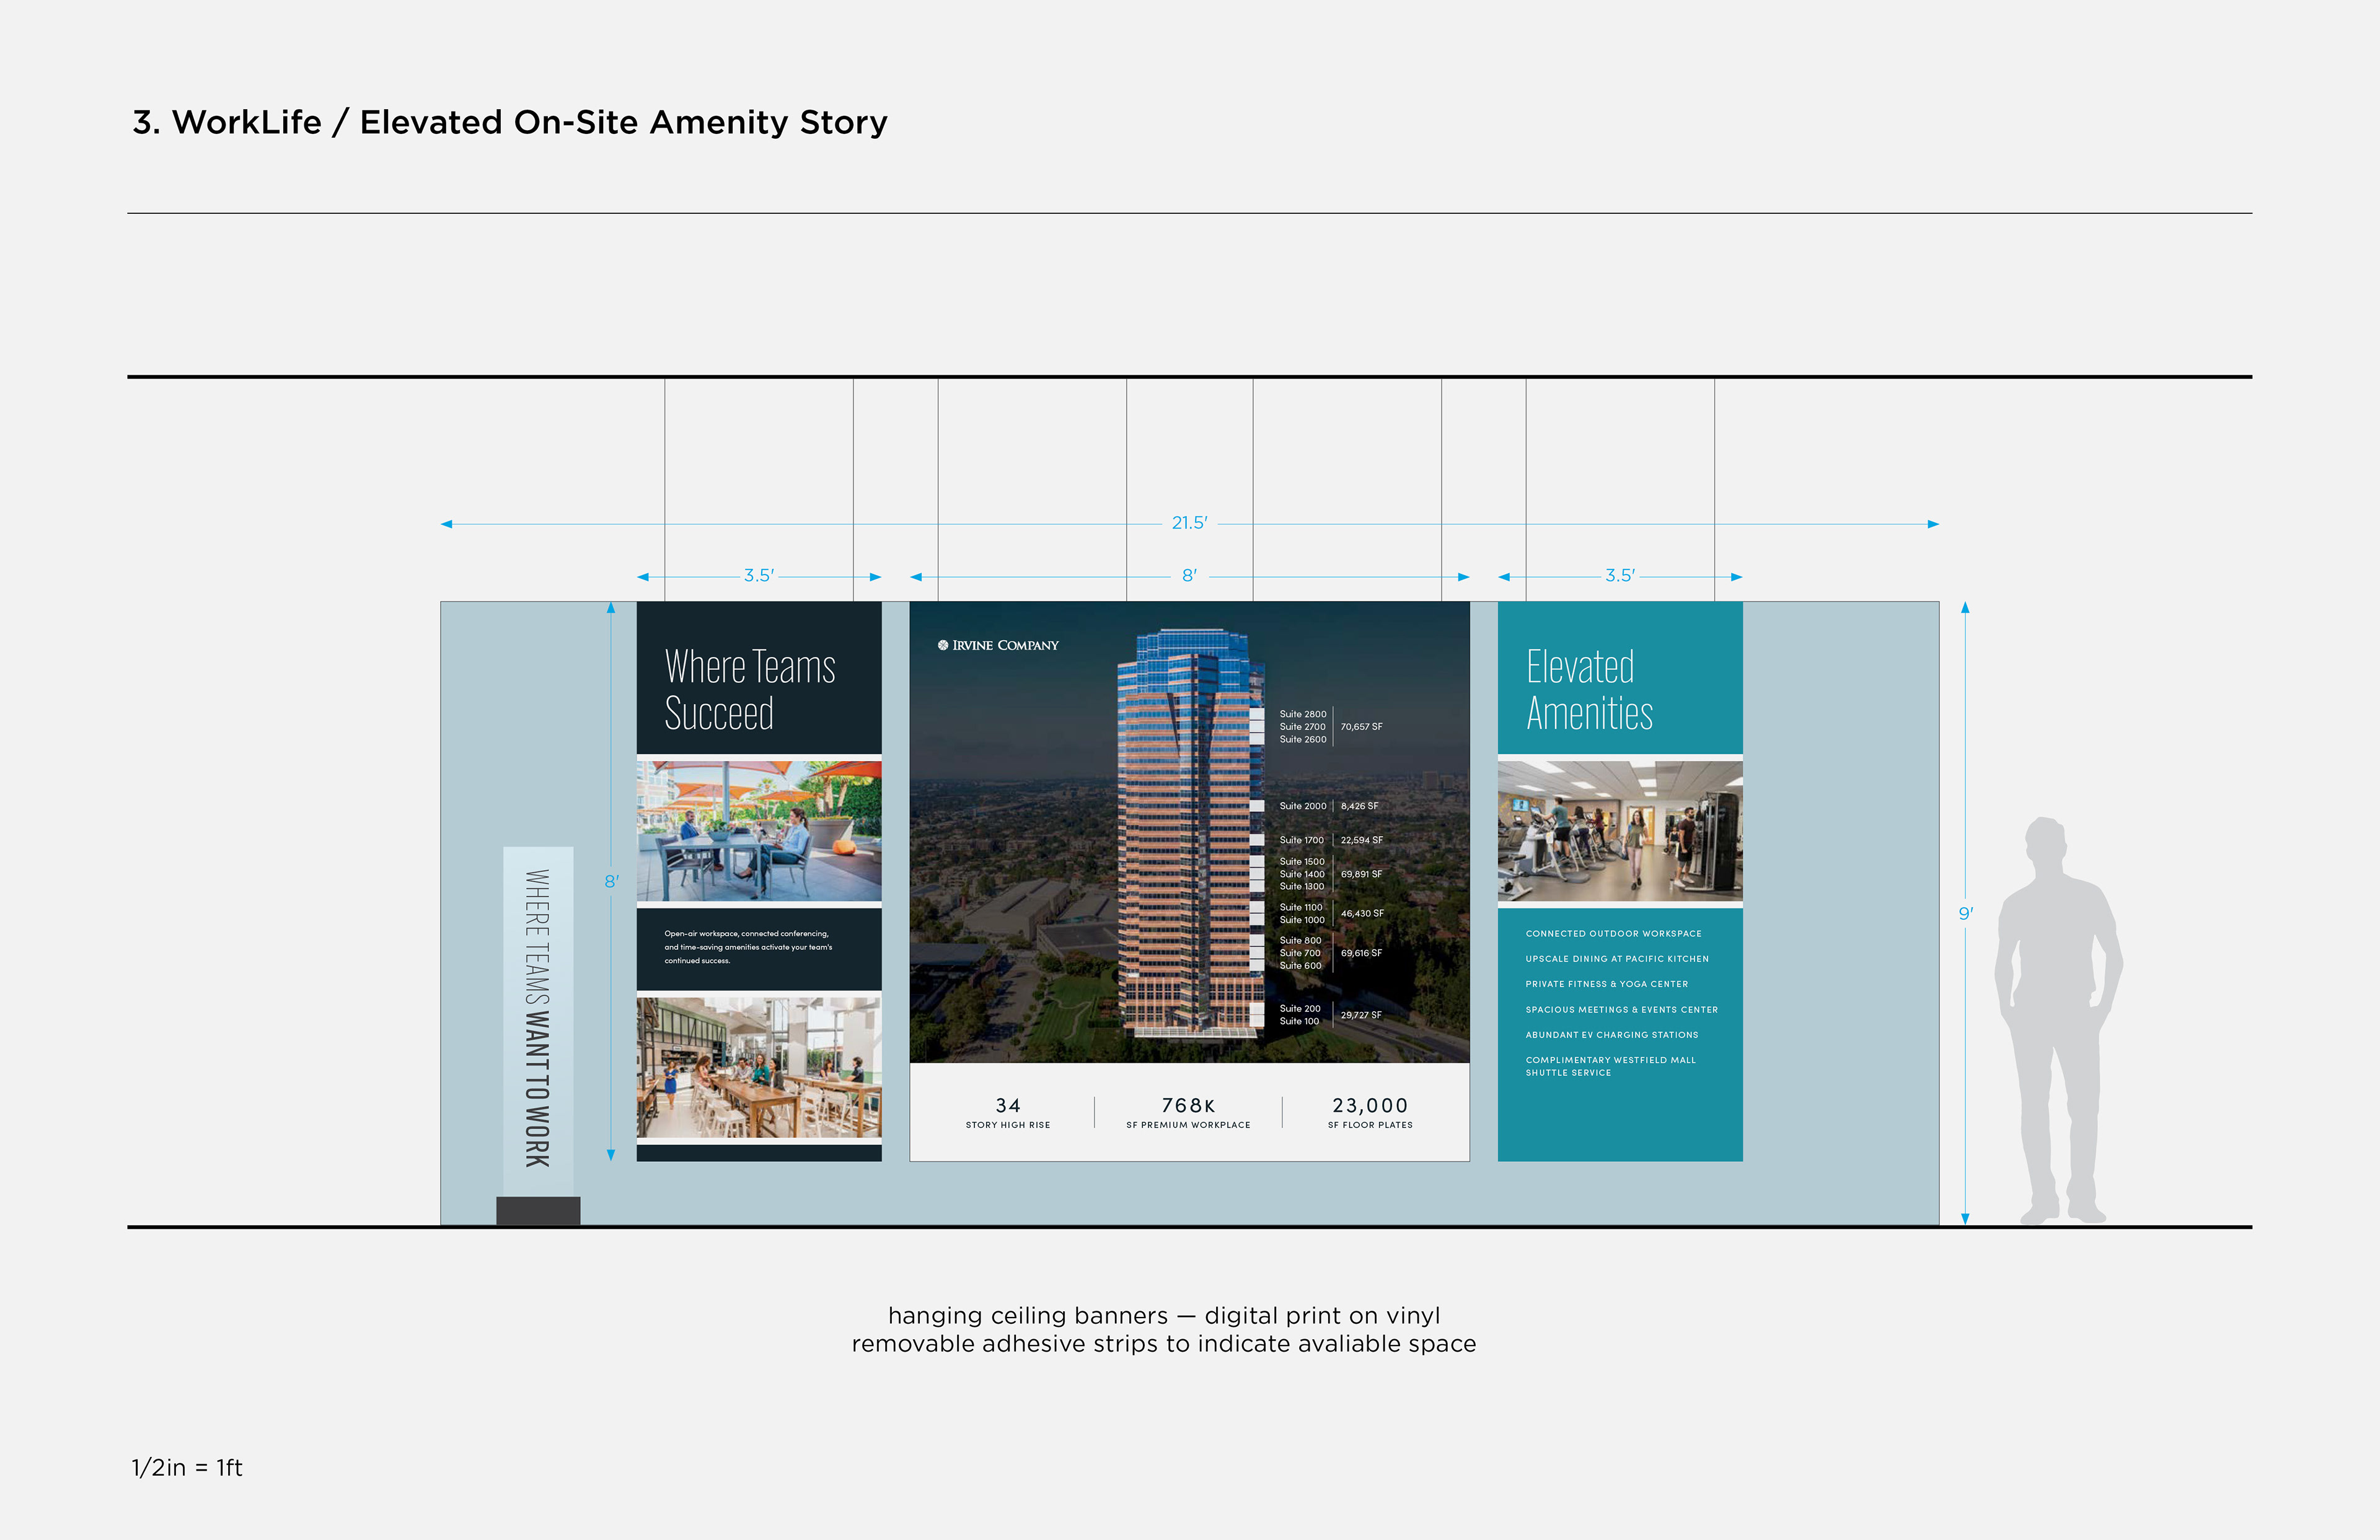
Task: Click the 'Suite 2700' label
Action: (1303, 727)
